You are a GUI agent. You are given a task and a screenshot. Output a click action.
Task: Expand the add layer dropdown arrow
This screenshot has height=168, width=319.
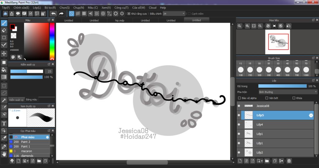click(x=262, y=161)
